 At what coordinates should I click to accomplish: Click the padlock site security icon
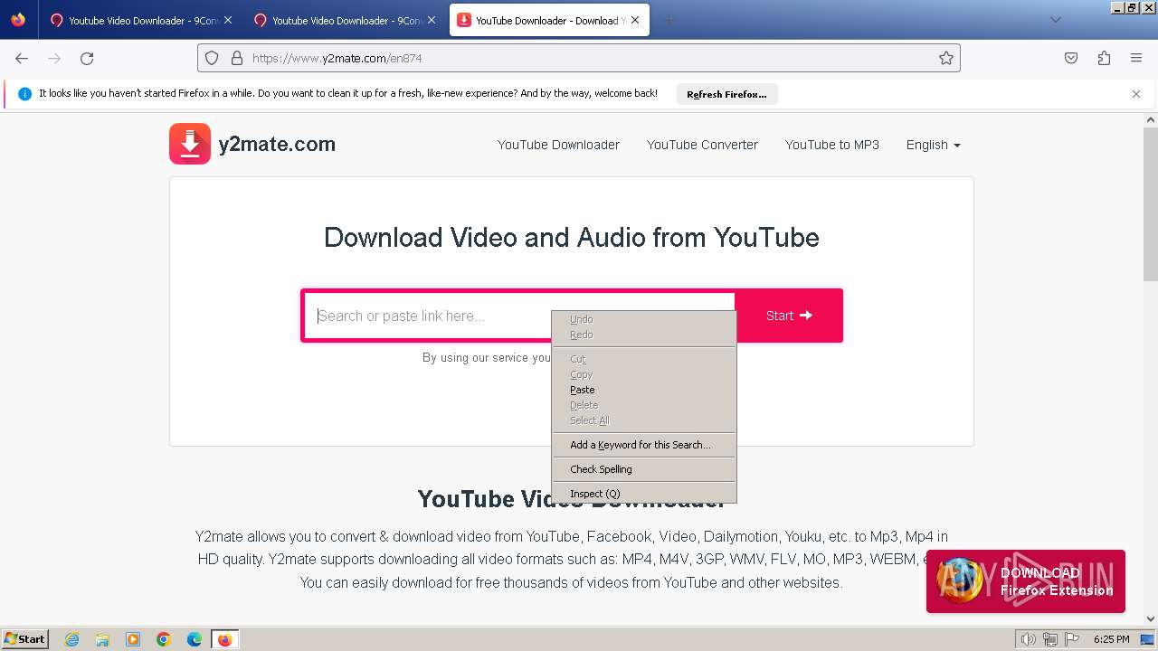click(237, 58)
